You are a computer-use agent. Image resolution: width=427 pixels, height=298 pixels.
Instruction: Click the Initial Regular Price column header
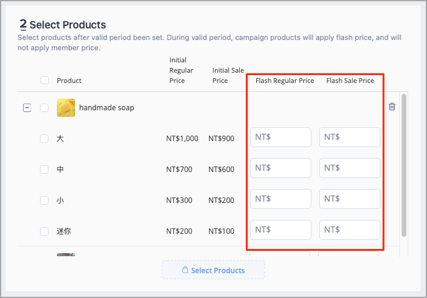pos(181,70)
